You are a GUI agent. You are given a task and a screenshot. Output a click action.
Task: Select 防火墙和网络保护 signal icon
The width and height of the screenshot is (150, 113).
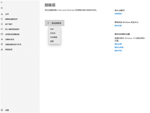pyautogui.click(x=2, y=29)
